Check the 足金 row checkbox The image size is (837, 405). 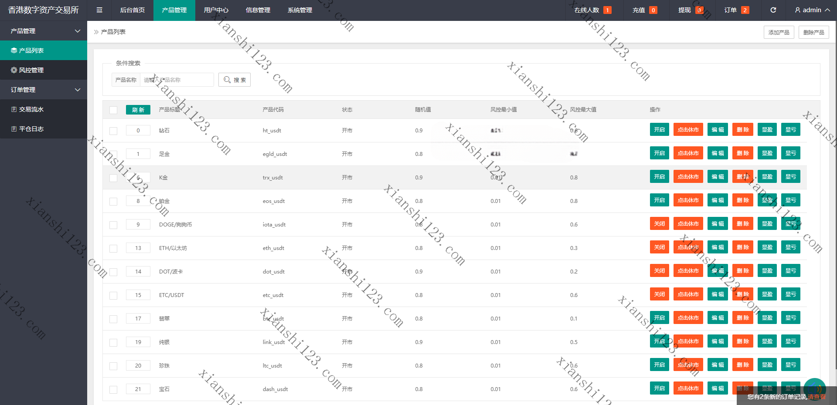pyautogui.click(x=113, y=154)
